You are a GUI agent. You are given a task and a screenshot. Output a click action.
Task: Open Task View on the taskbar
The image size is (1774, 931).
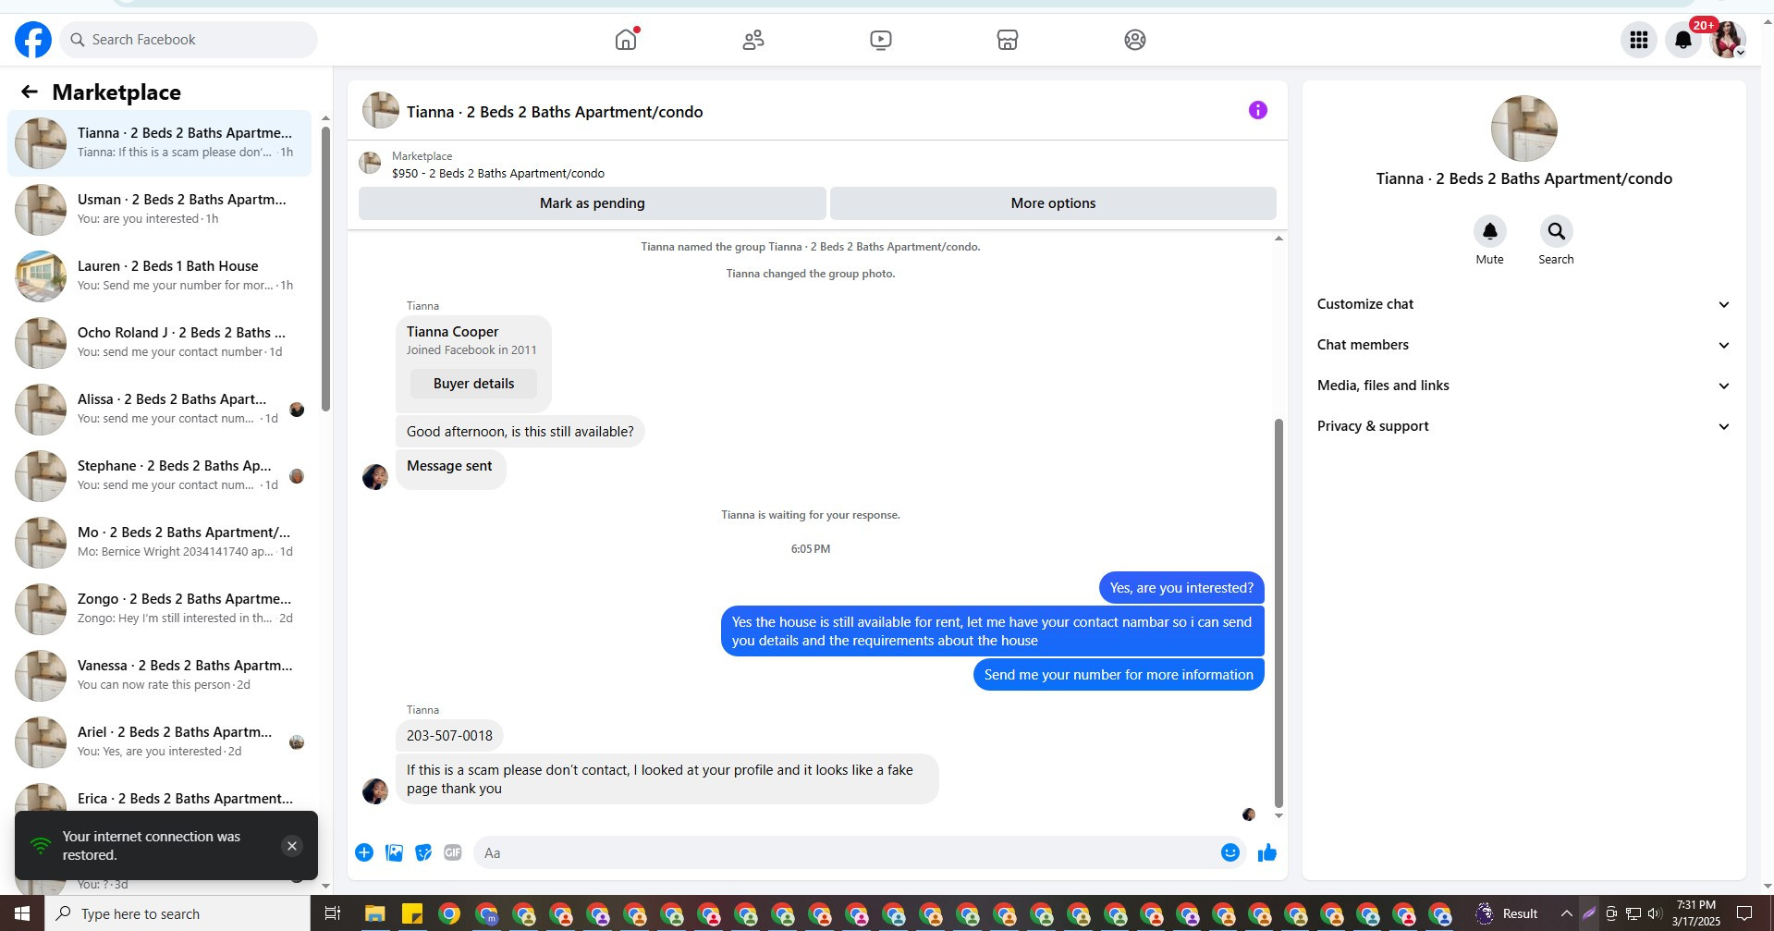point(333,913)
